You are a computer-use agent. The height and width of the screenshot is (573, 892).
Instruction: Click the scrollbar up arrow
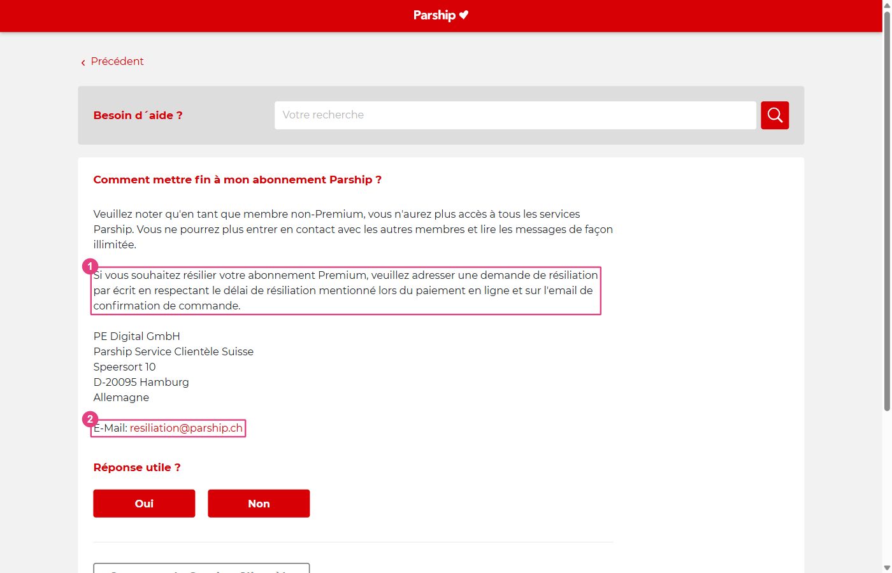(887, 4)
